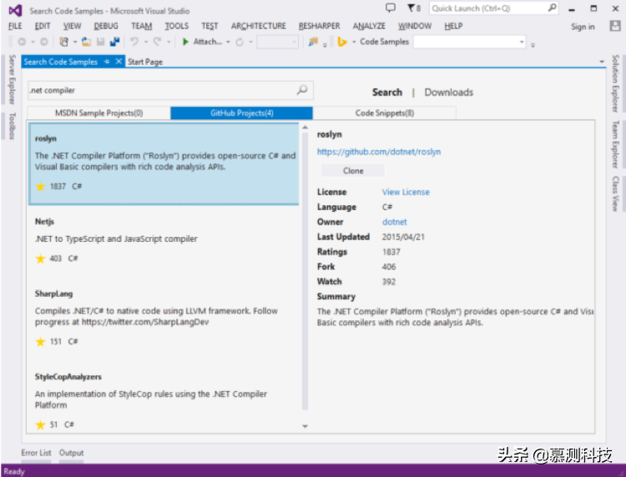Open the Navigate Backward dropdown arrow

[x=33, y=42]
